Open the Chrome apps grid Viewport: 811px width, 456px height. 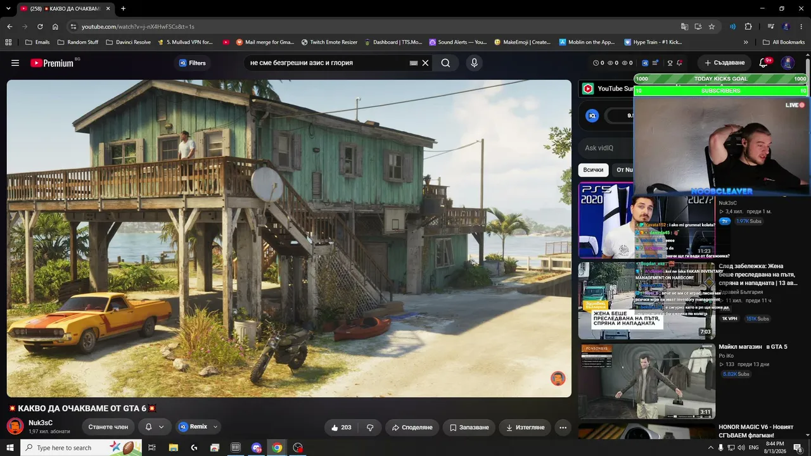(x=8, y=42)
